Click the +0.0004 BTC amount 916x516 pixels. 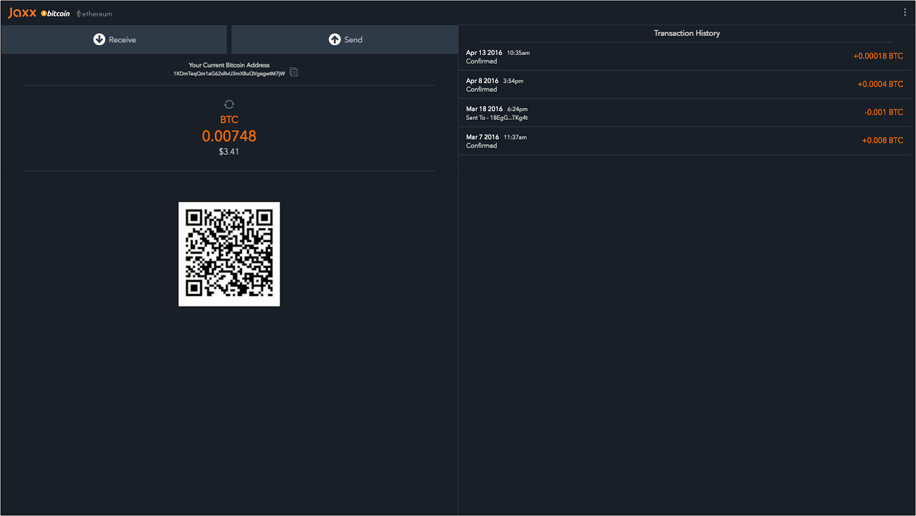pos(880,84)
